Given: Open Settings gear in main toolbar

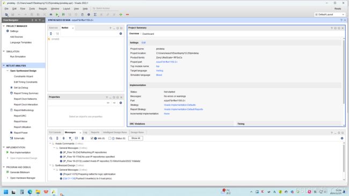Looking at the screenshot, I should click(x=89, y=14).
